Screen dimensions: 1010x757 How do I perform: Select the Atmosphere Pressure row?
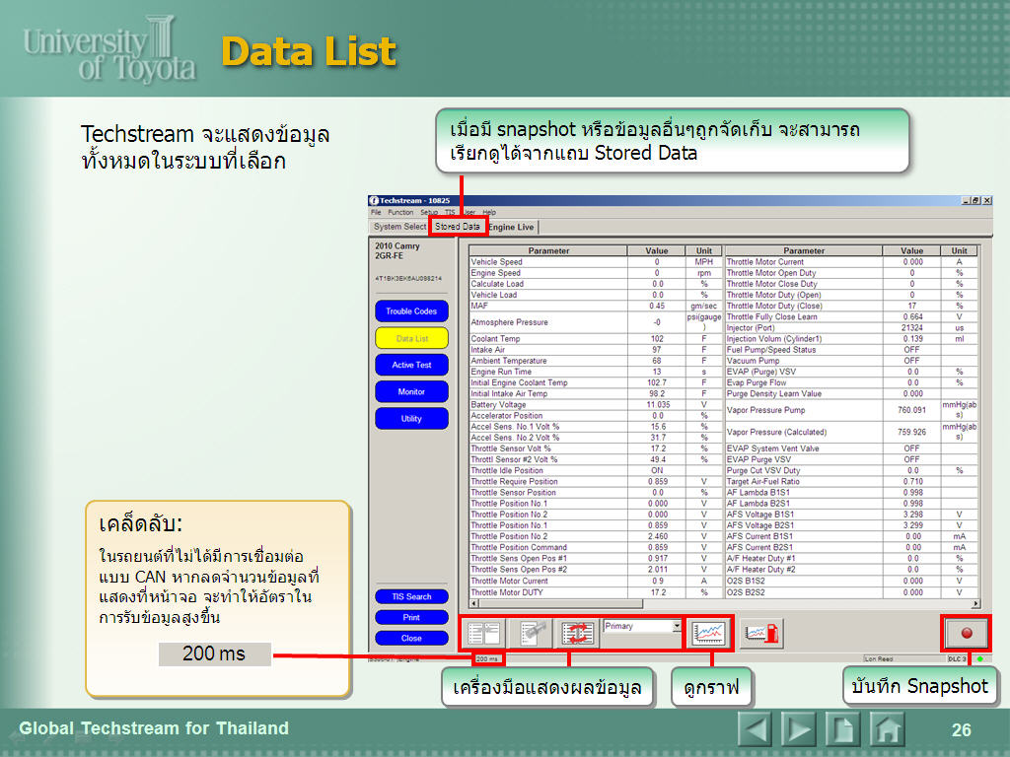pos(596,322)
